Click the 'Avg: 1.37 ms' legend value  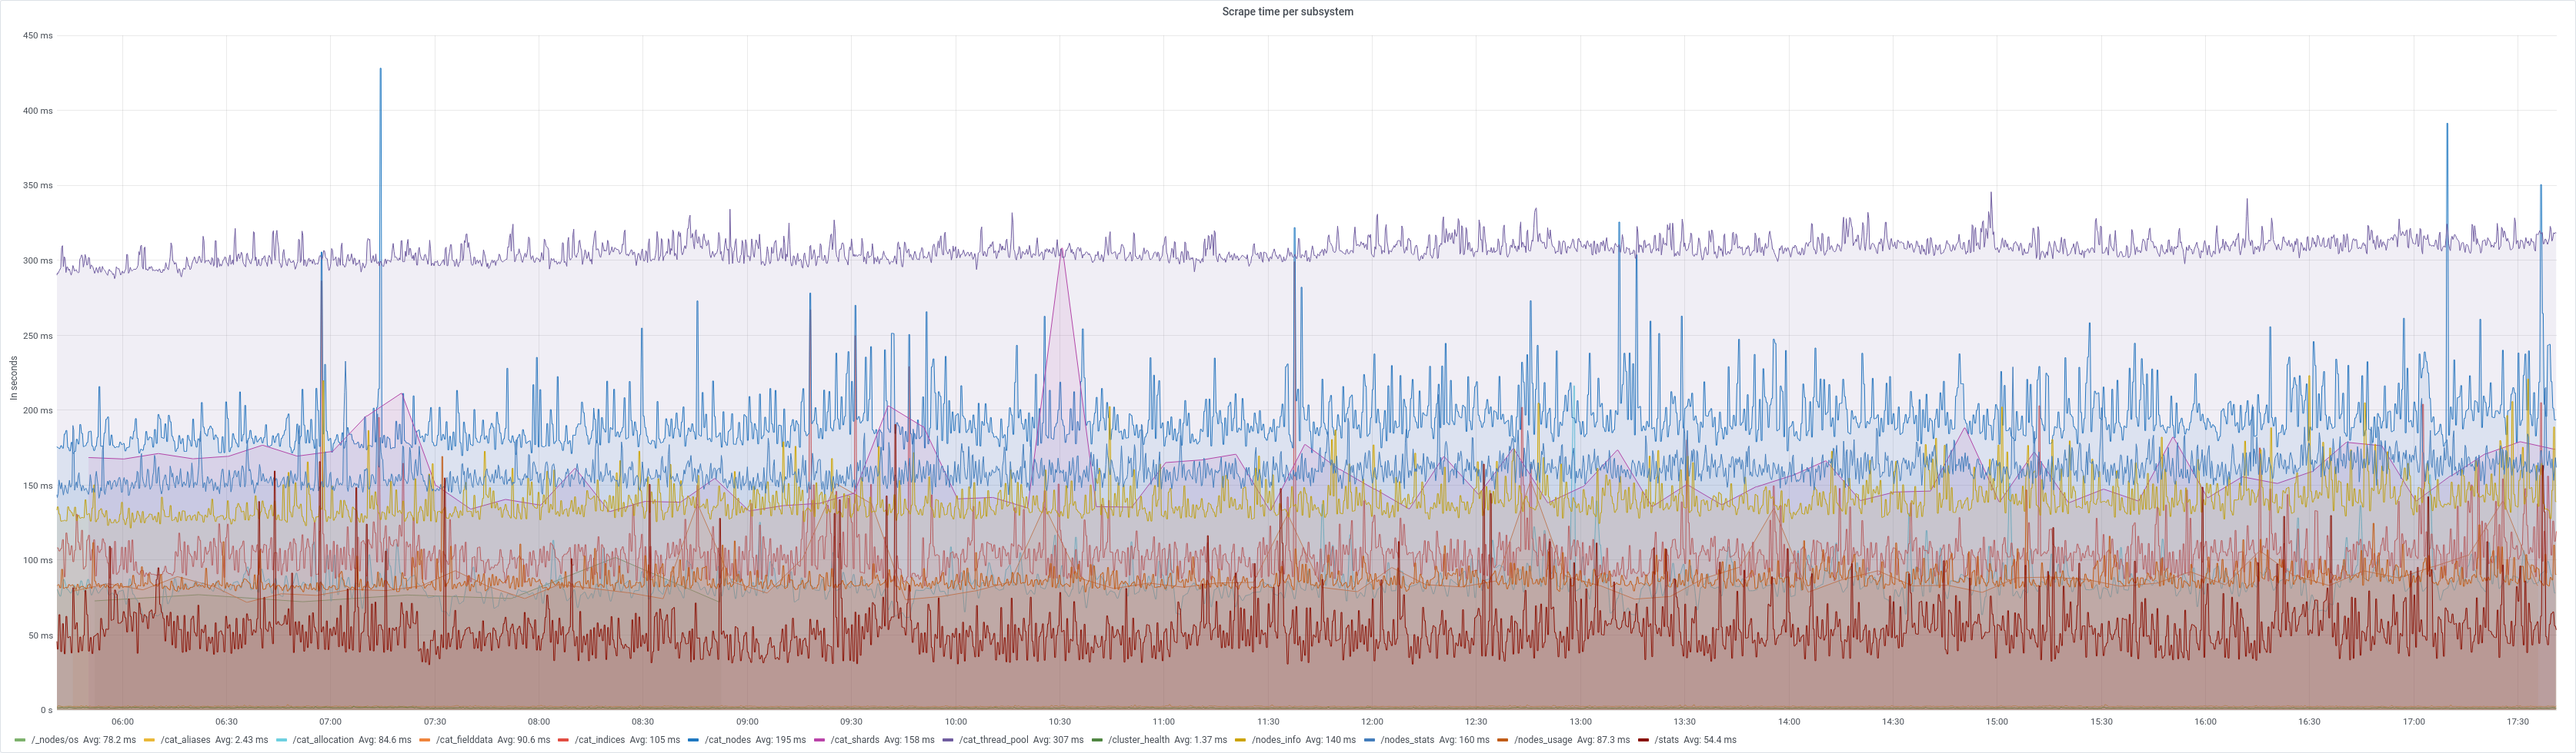click(1201, 740)
